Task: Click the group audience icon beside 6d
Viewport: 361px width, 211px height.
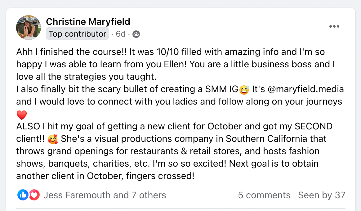Action: click(136, 34)
